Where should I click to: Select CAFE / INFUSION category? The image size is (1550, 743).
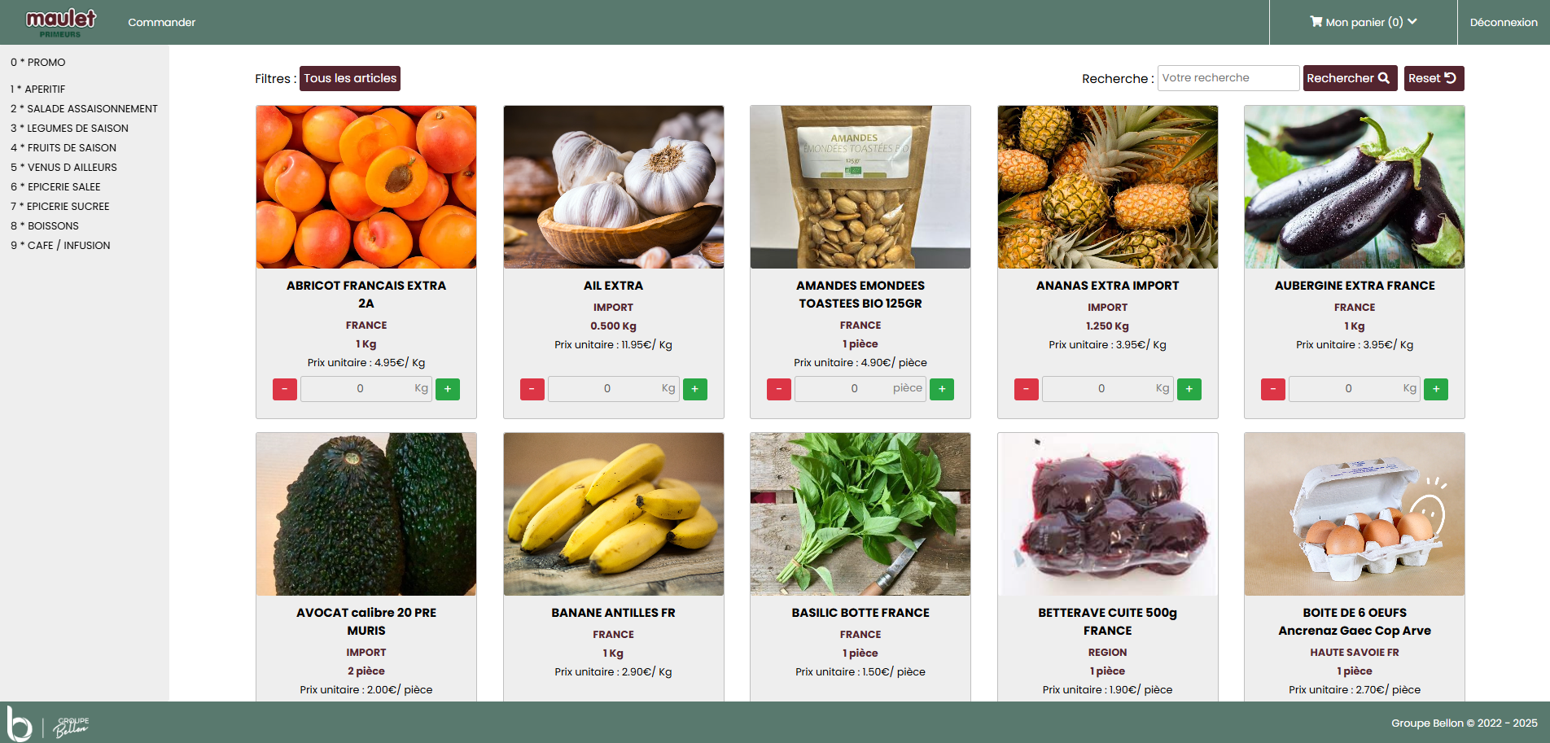pyautogui.click(x=60, y=246)
